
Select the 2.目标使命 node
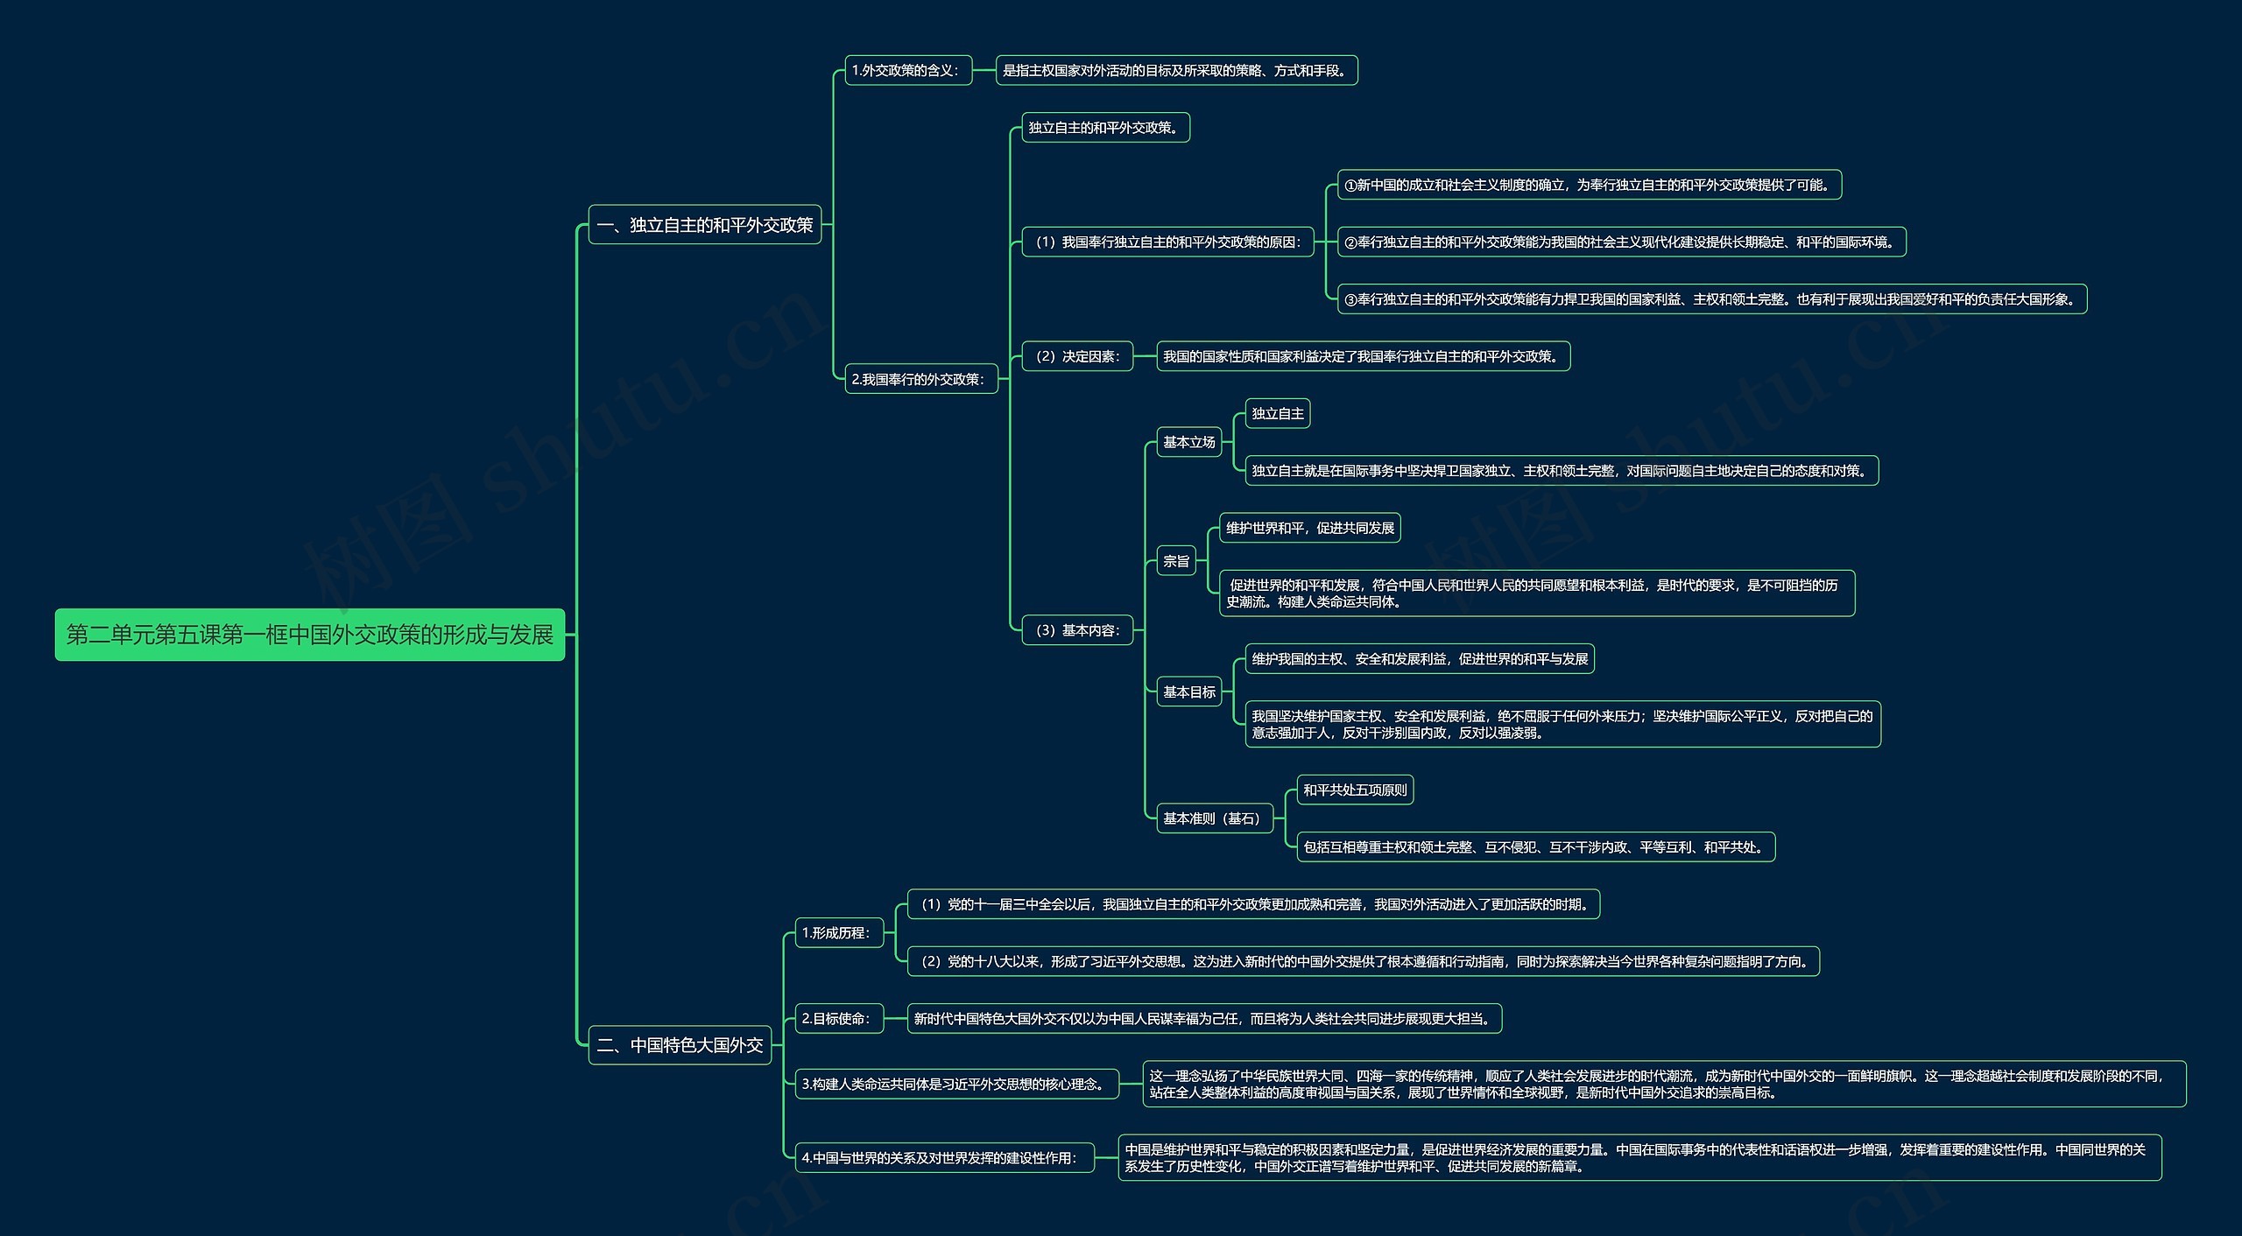pos(839,1018)
